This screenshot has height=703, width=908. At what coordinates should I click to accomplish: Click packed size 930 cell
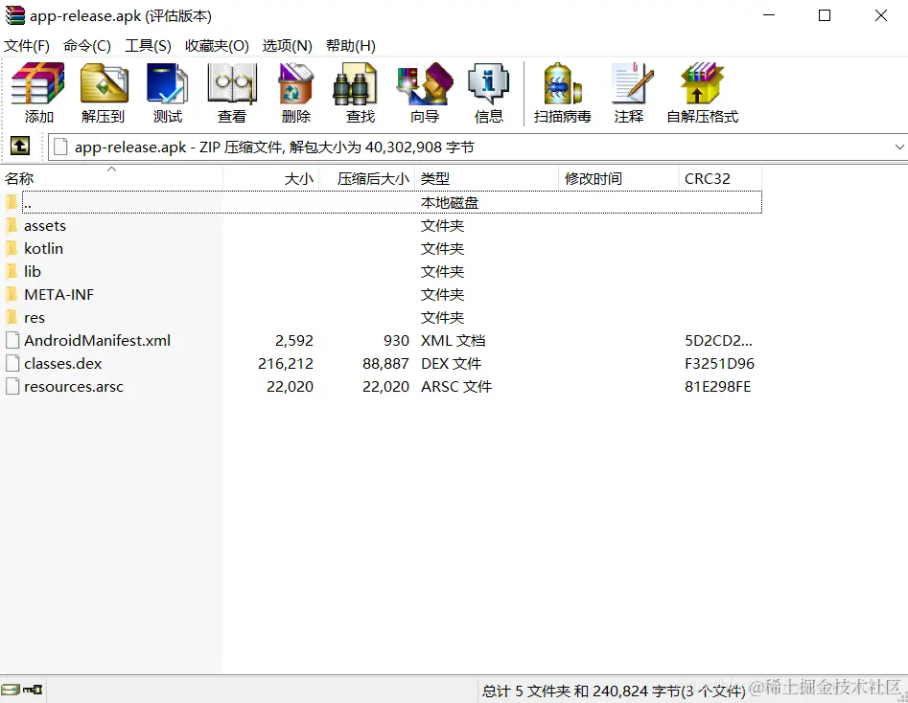tap(396, 340)
